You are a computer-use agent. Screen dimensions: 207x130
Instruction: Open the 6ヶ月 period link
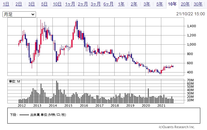(x=109, y=4)
